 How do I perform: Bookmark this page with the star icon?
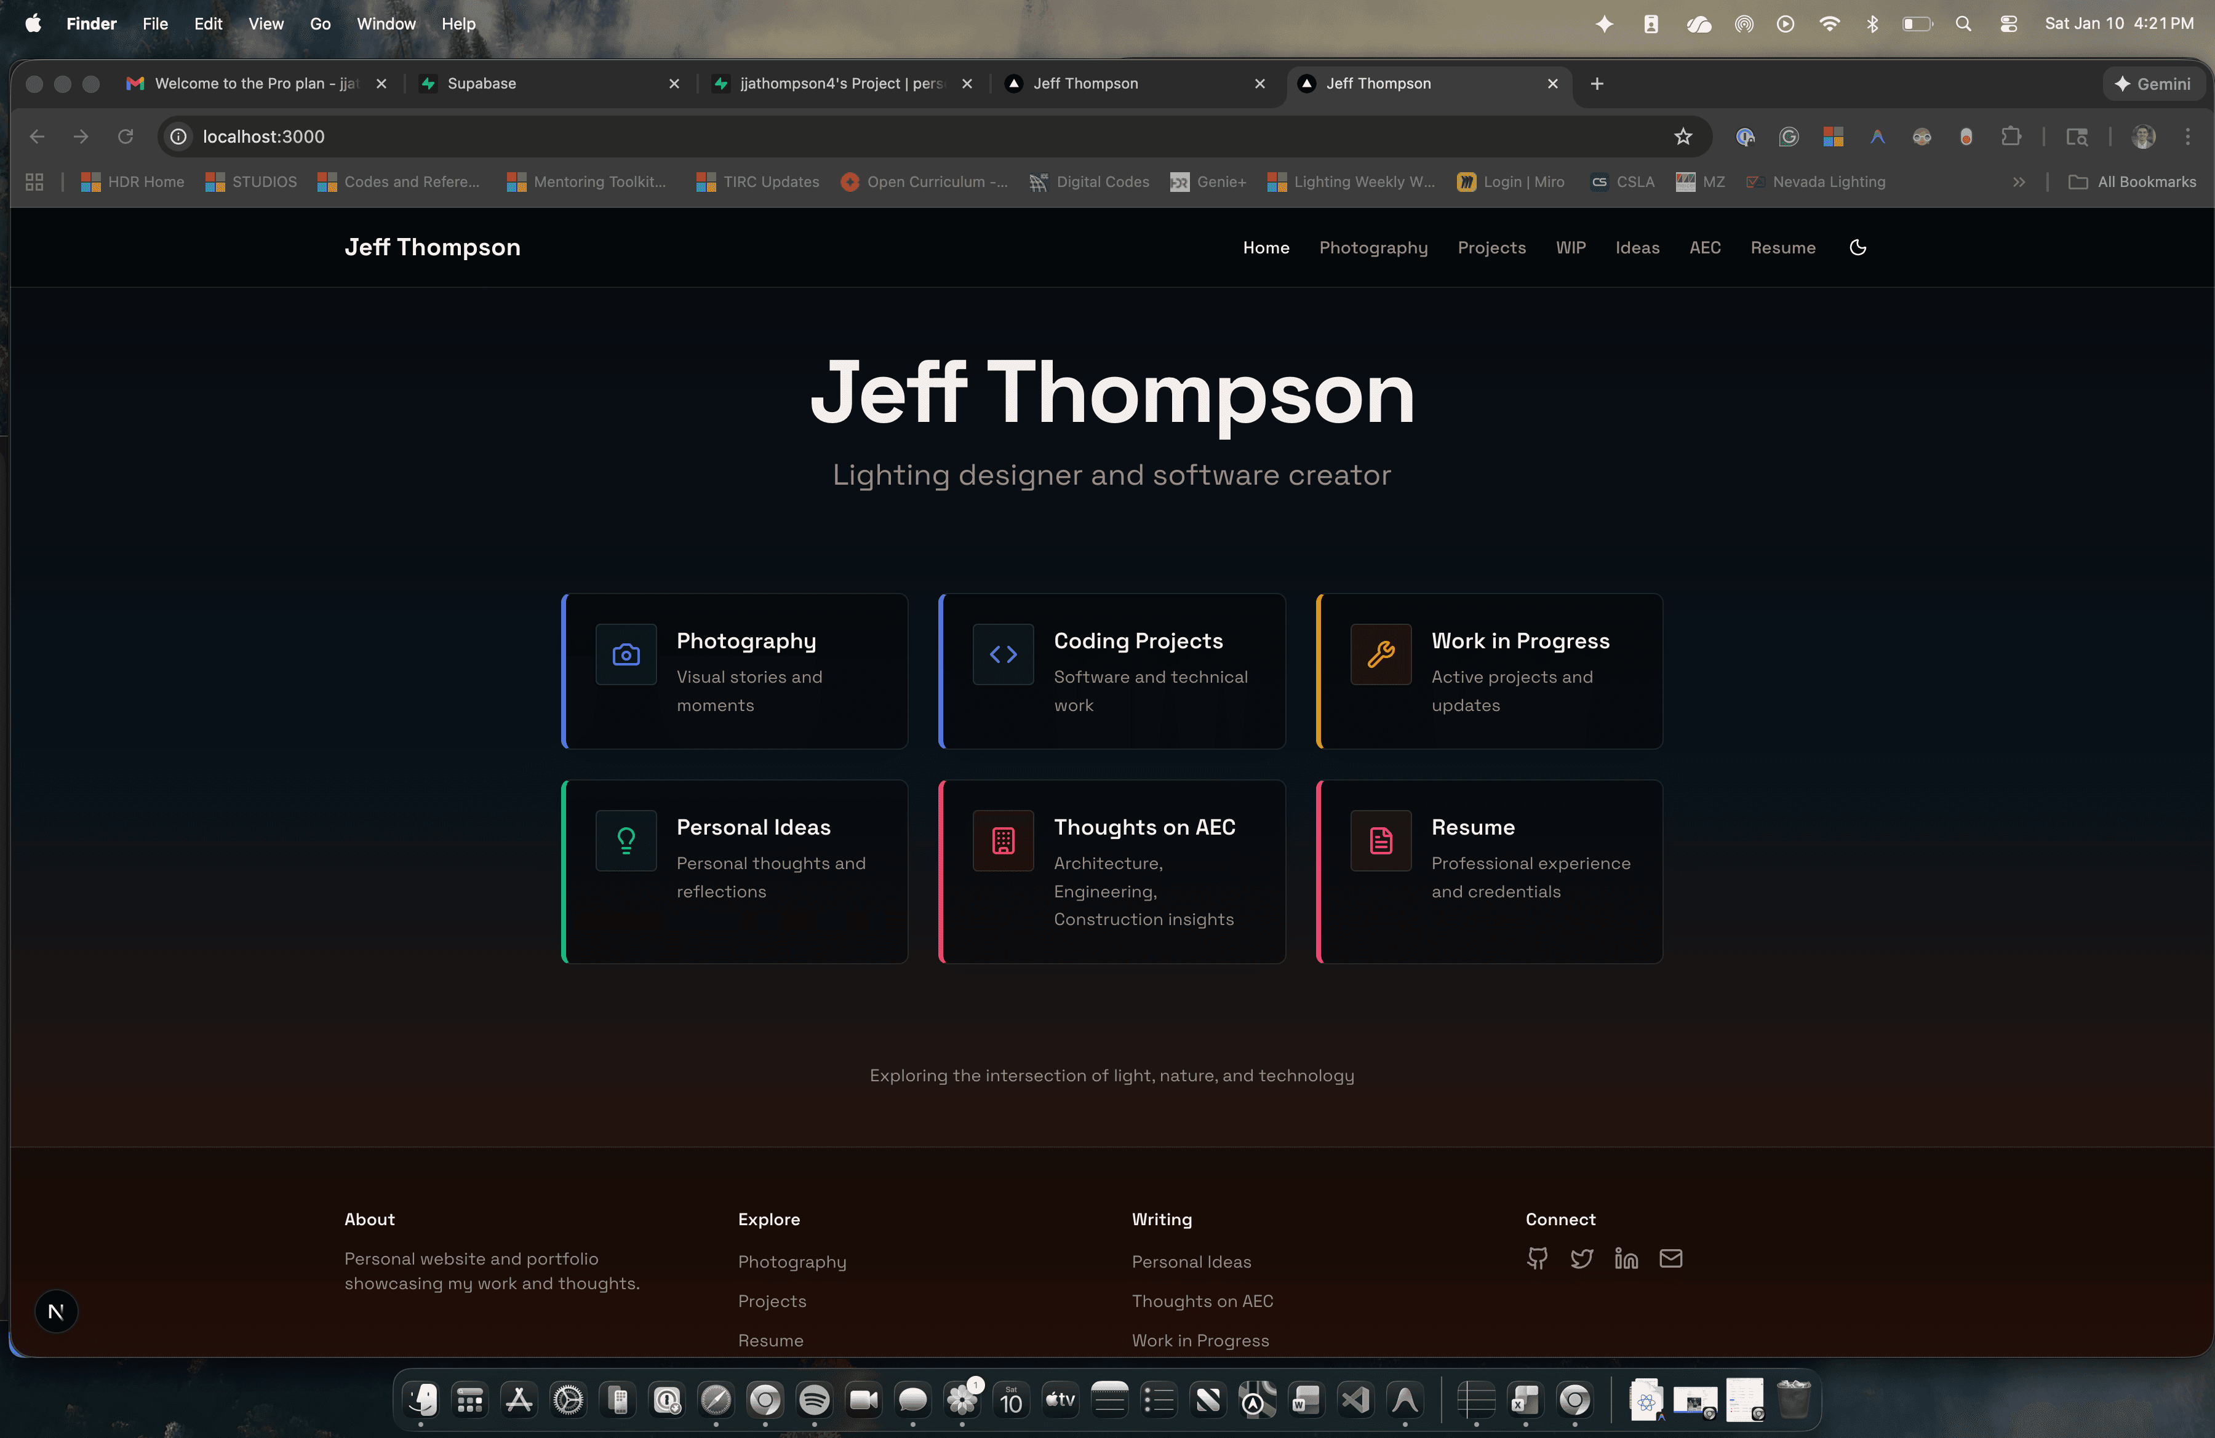tap(1683, 137)
